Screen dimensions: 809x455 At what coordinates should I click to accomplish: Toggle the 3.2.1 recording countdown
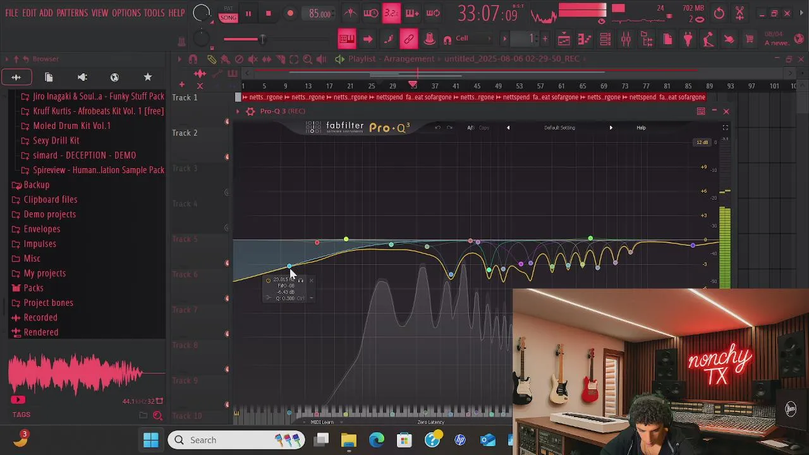coord(391,13)
